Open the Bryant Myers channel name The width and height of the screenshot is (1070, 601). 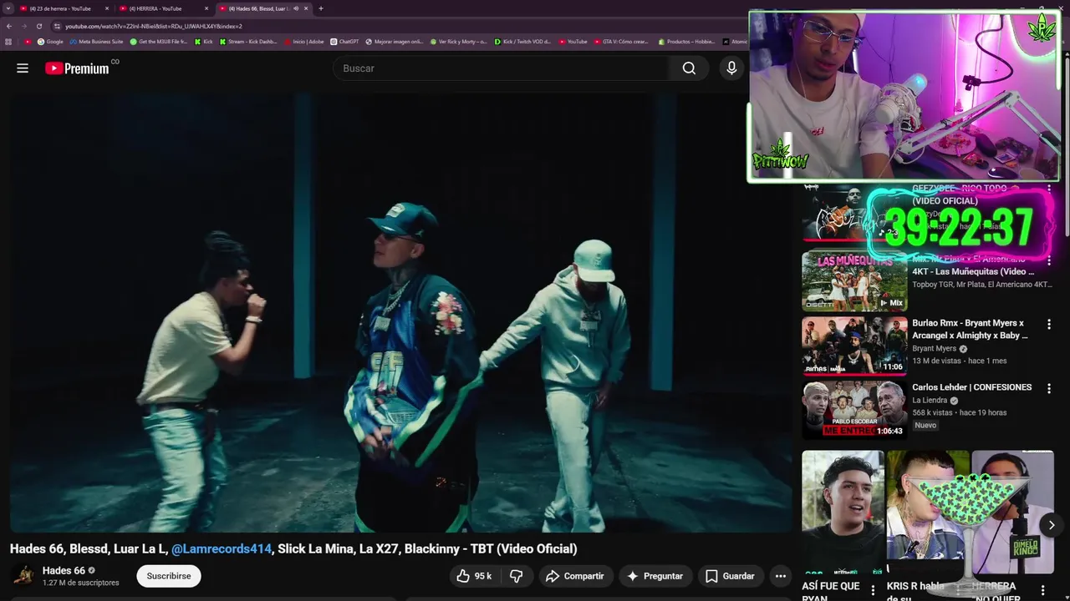coord(934,349)
